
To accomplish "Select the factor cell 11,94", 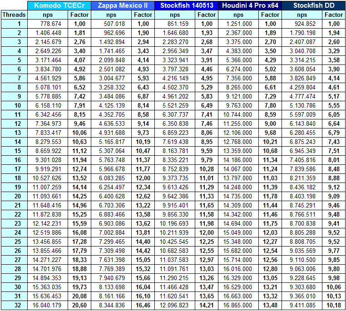I will [x=79, y=160].
